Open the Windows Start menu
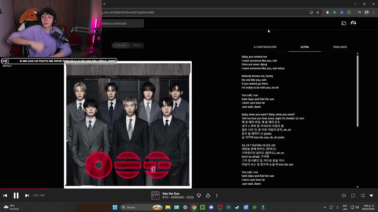 pyautogui.click(x=115, y=207)
